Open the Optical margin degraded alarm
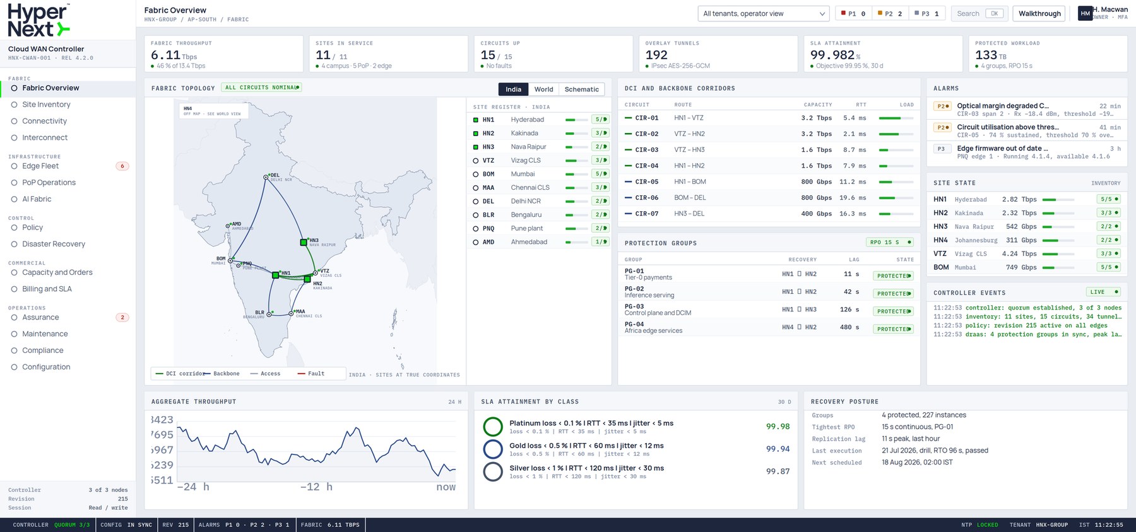Screen dimensions: 1136x532 coord(1027,110)
